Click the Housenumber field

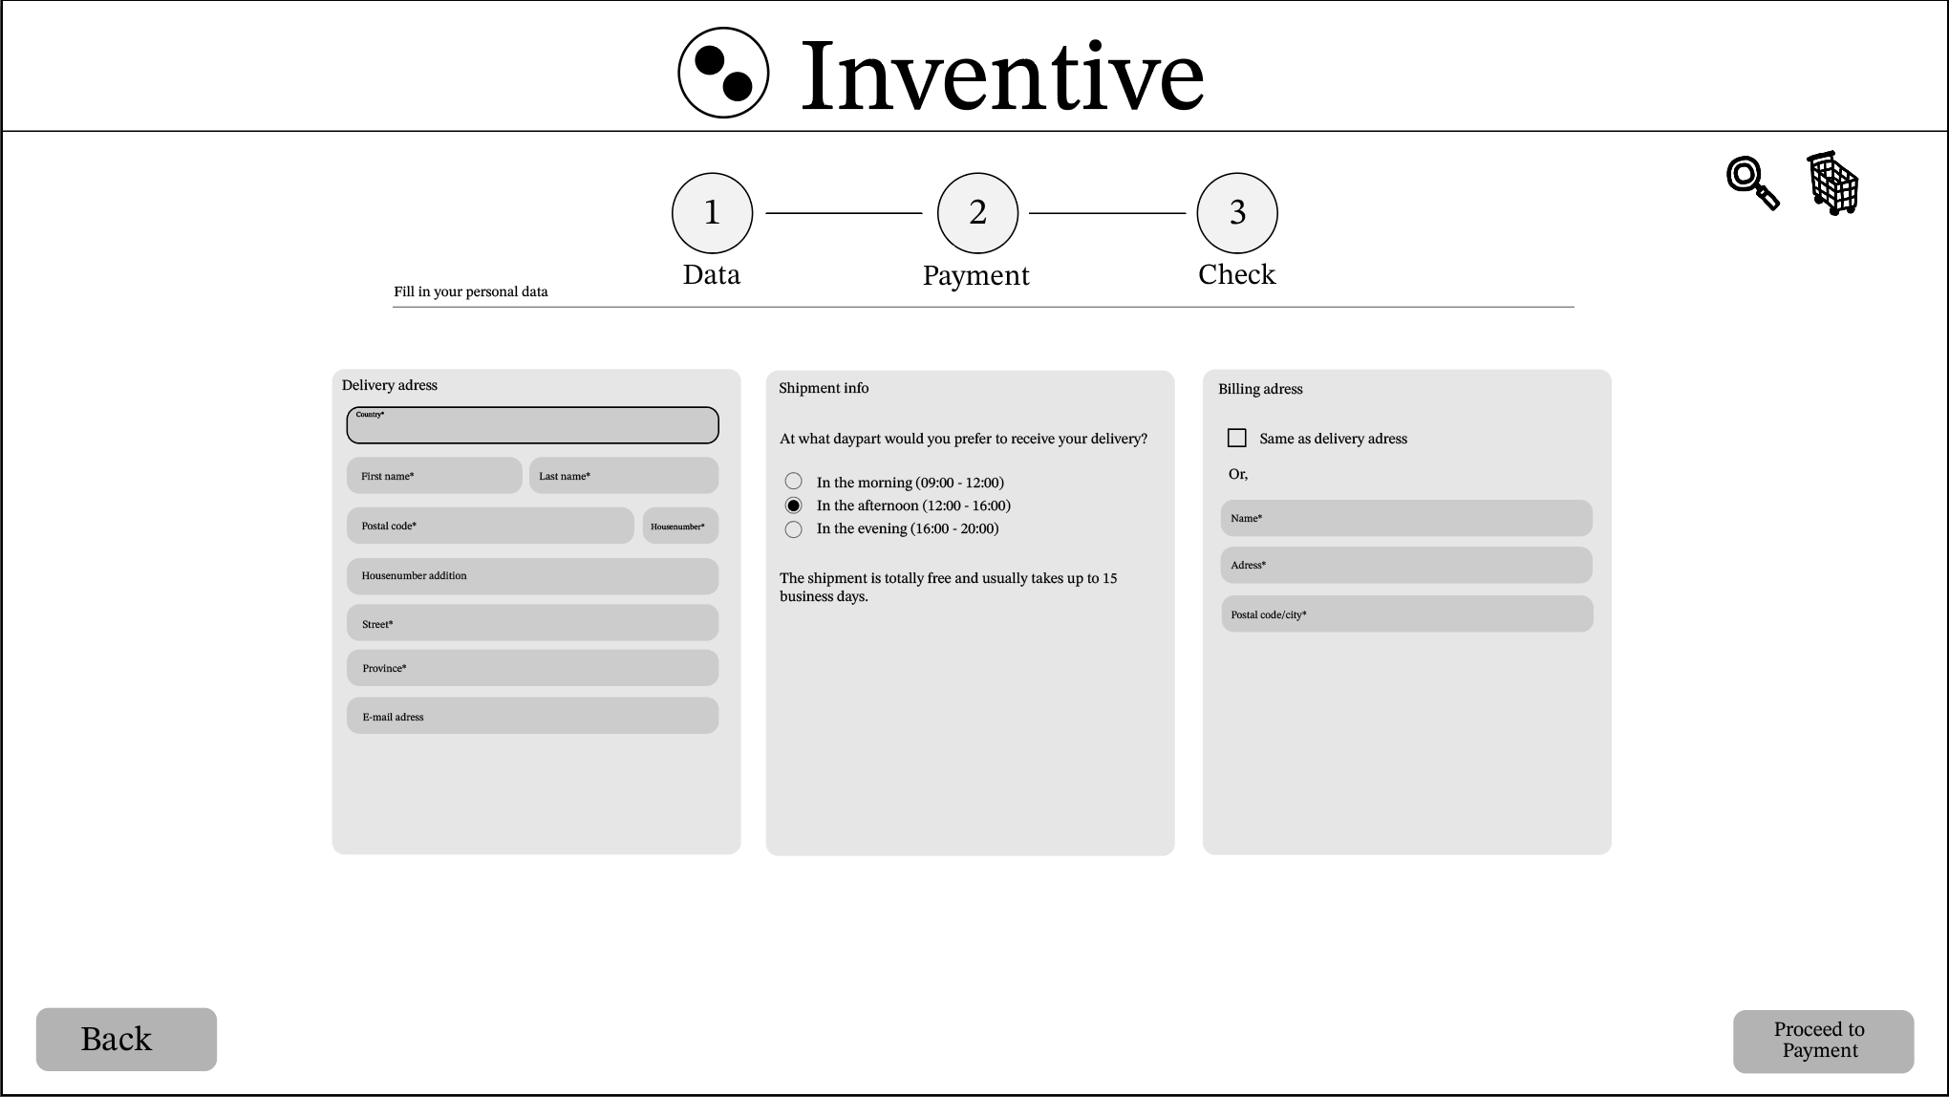pos(678,525)
